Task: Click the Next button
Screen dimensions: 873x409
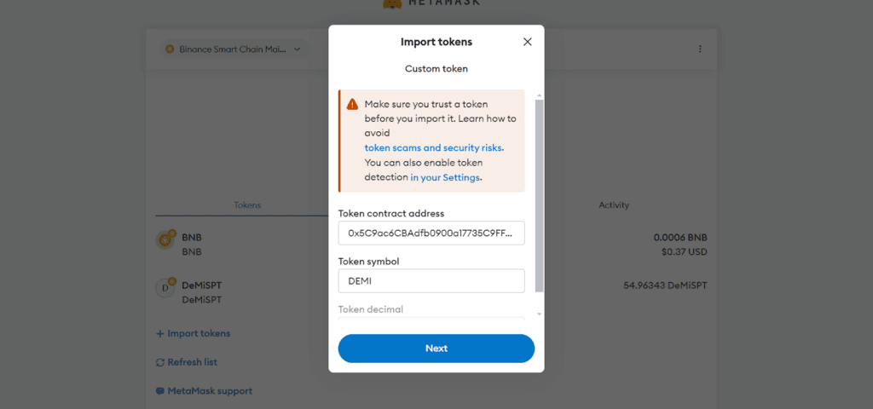Action: pyautogui.click(x=436, y=349)
